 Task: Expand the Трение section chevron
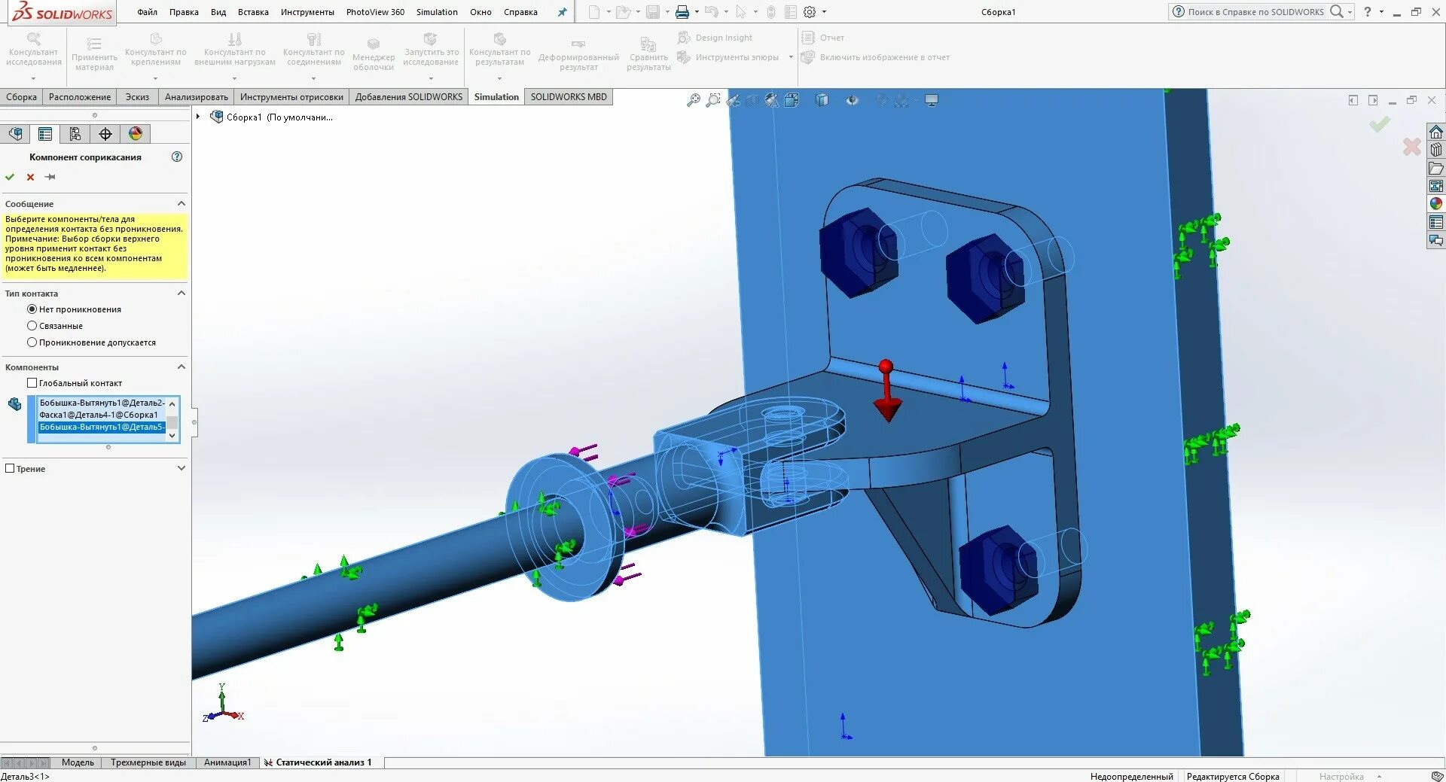(182, 468)
